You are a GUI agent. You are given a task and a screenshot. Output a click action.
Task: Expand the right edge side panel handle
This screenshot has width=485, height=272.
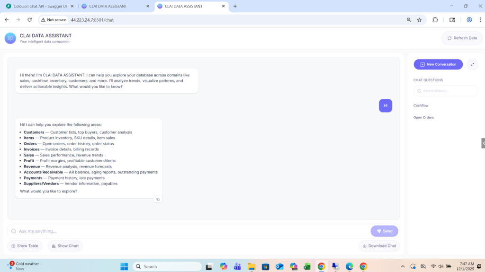click(x=483, y=143)
